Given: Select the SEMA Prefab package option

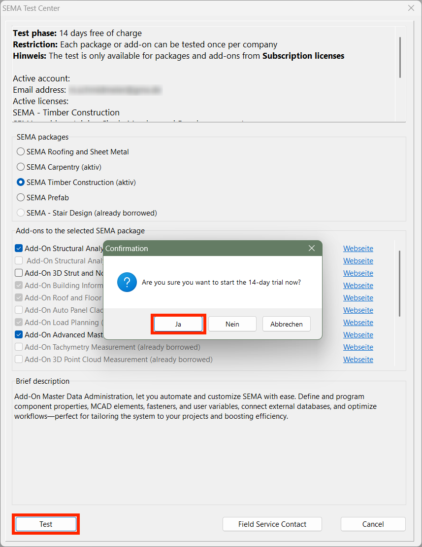Looking at the screenshot, I should [x=21, y=198].
